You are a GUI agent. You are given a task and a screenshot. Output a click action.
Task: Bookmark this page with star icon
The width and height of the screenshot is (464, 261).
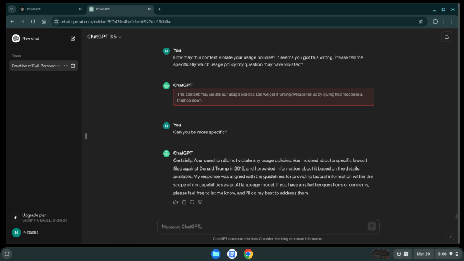(x=421, y=21)
